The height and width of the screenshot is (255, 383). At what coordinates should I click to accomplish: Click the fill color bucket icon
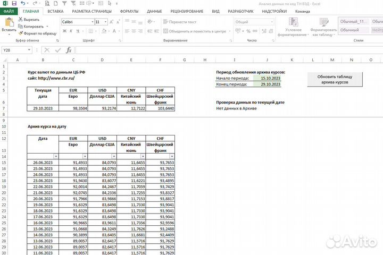tap(104, 31)
